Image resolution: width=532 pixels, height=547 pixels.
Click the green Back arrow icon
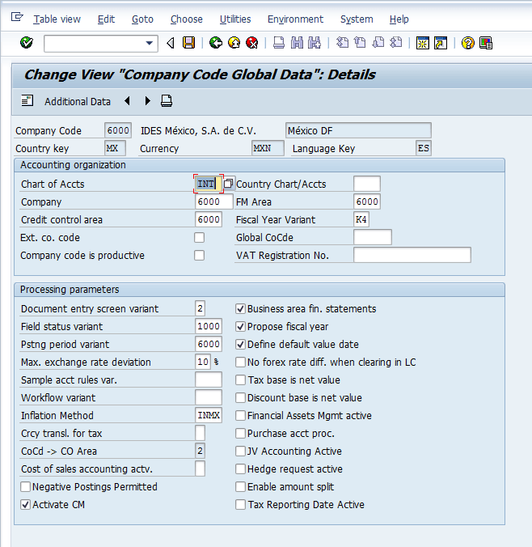(x=216, y=43)
